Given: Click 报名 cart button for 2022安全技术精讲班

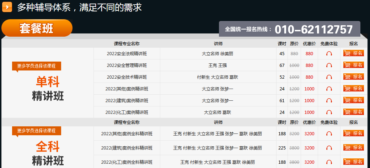Looking at the screenshot, I should pos(354,77).
